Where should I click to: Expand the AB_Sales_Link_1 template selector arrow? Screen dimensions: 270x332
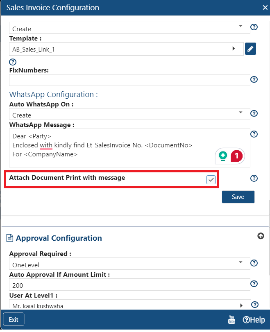[234, 48]
